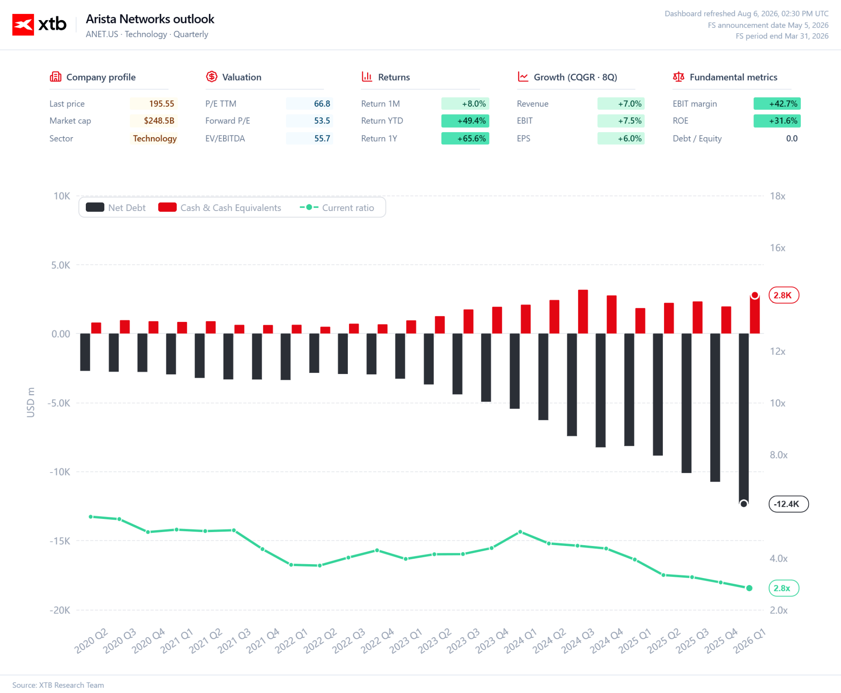Screen dimensions: 841x693
Task: Click the 2.8x current ratio end label
Action: point(784,588)
